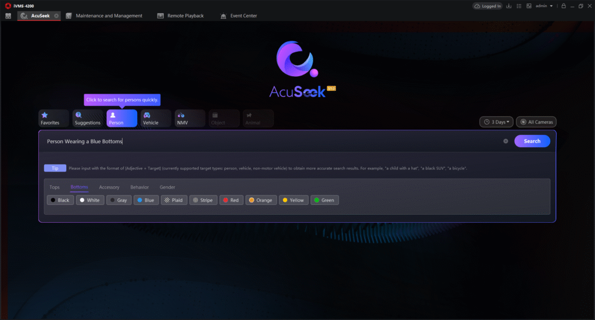The width and height of the screenshot is (595, 320).
Task: Click the download icon in title bar
Action: [x=509, y=6]
